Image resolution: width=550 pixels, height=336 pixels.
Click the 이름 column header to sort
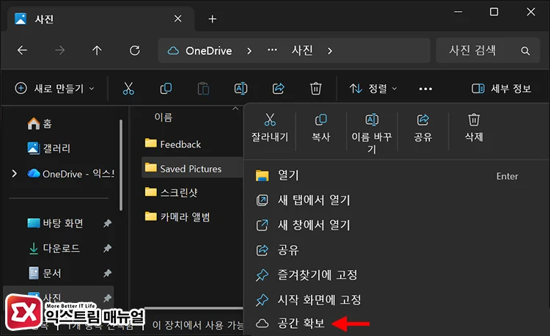pos(164,117)
